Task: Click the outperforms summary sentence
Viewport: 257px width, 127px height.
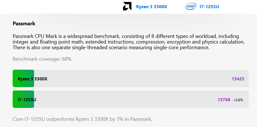Action: (82, 119)
